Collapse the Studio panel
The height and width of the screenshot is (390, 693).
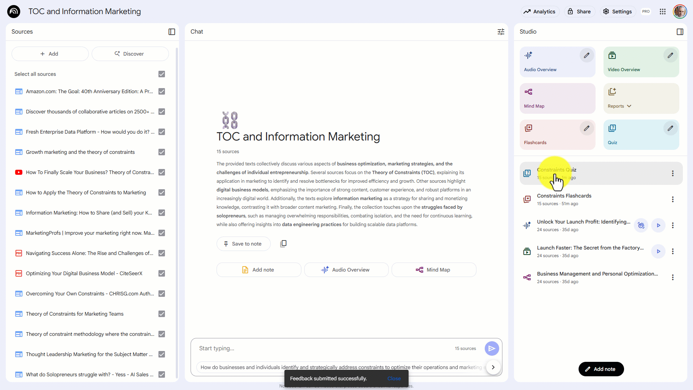click(x=680, y=32)
